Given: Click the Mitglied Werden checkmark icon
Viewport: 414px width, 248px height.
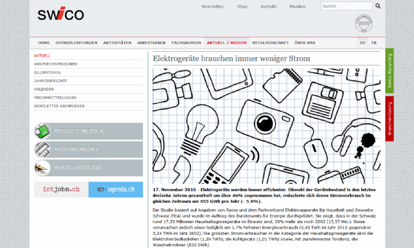Looking at the screenshot, I should click(x=43, y=131).
